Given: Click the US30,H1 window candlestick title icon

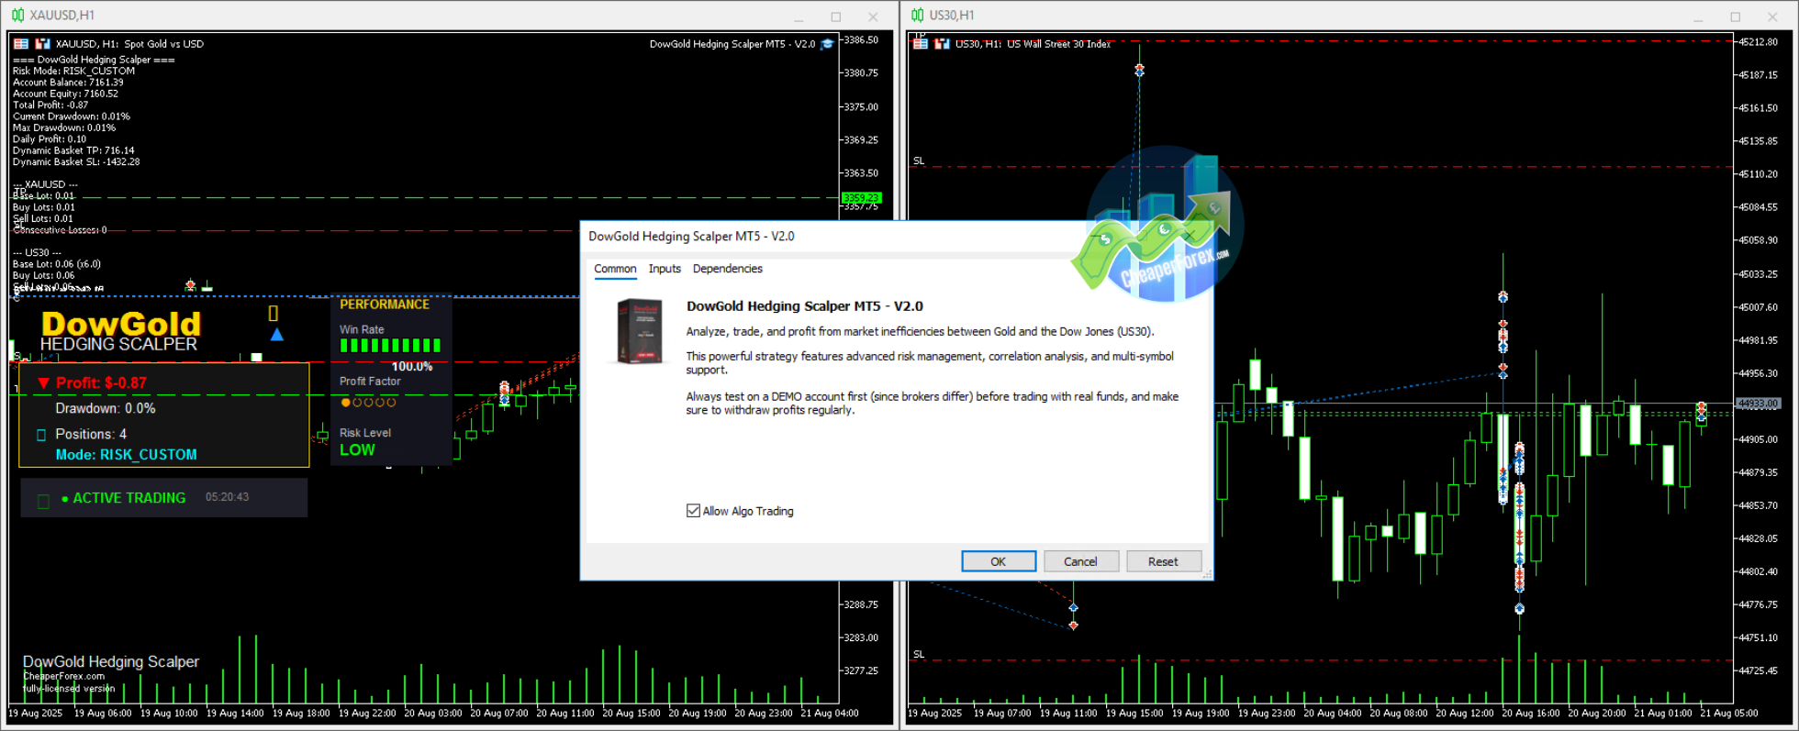Looking at the screenshot, I should (x=917, y=15).
